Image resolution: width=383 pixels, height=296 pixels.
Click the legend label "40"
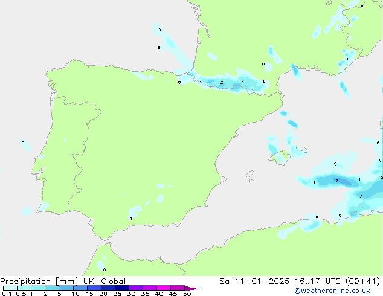159,294
